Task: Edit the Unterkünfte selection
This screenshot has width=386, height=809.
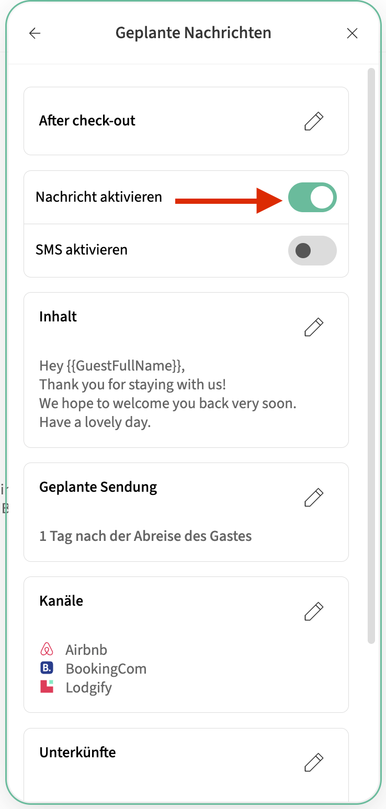Action: (x=314, y=762)
